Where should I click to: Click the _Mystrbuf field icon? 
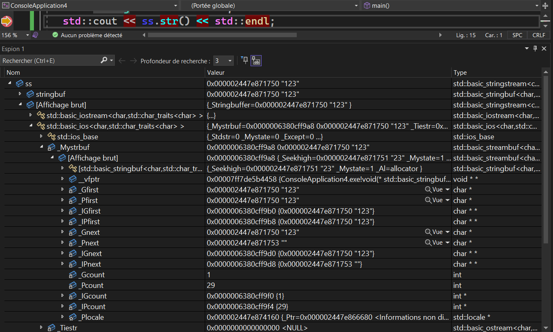click(51, 147)
